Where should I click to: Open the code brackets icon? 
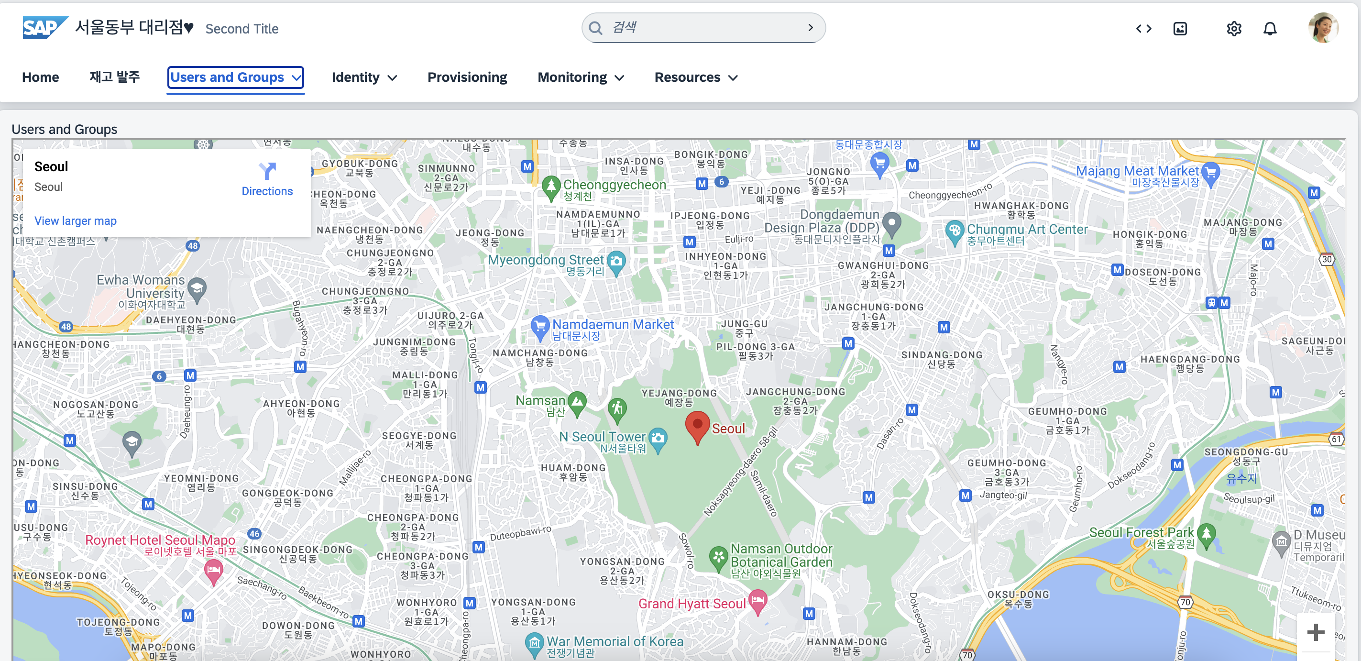coord(1143,29)
